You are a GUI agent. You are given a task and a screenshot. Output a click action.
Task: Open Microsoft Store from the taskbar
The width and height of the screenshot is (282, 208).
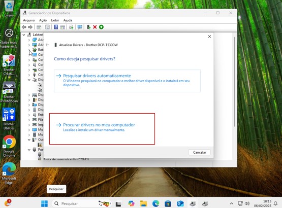(x=168, y=203)
